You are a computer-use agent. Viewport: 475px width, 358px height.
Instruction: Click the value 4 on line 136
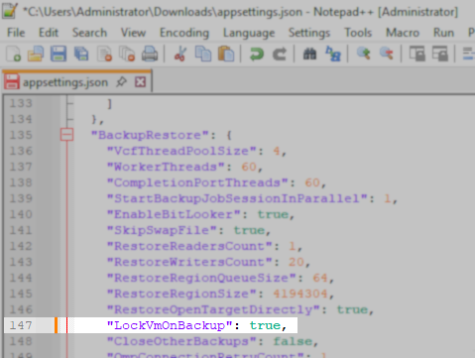click(x=277, y=151)
